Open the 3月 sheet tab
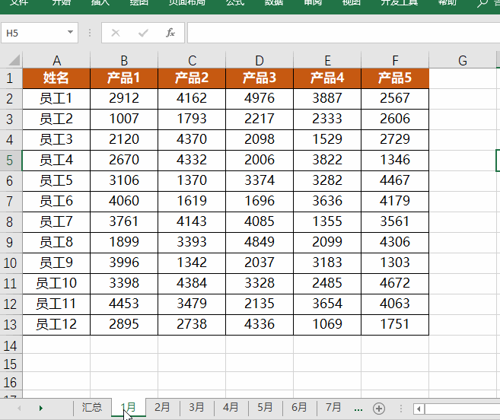Screen dimensions: 500x420 click(x=196, y=408)
